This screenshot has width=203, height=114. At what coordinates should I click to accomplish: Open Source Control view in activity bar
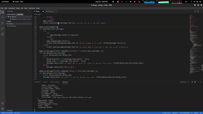(3, 23)
